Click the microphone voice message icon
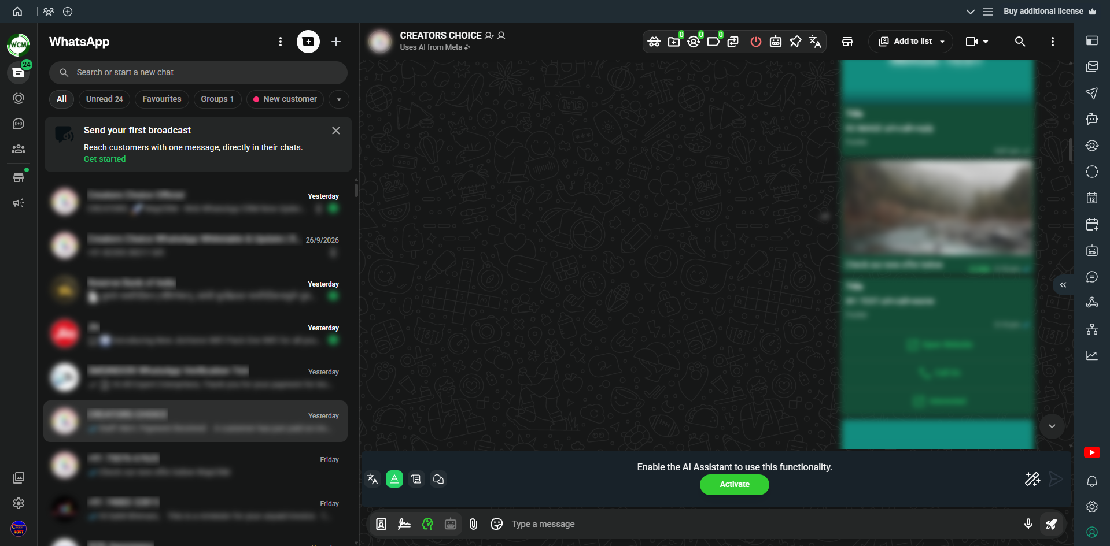The height and width of the screenshot is (546, 1110). coord(1028,524)
